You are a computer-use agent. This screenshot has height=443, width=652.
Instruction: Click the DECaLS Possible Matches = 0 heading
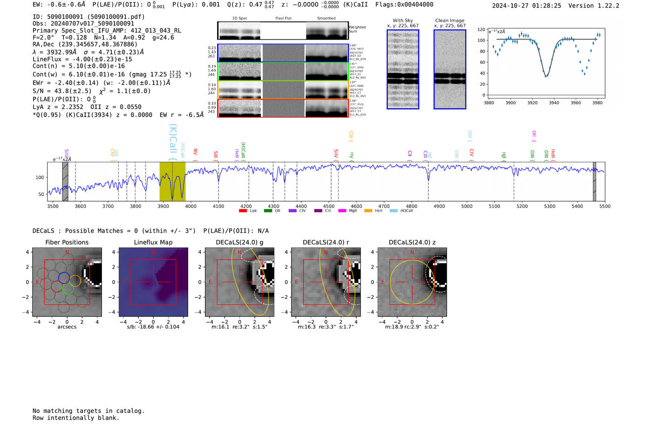[114, 231]
